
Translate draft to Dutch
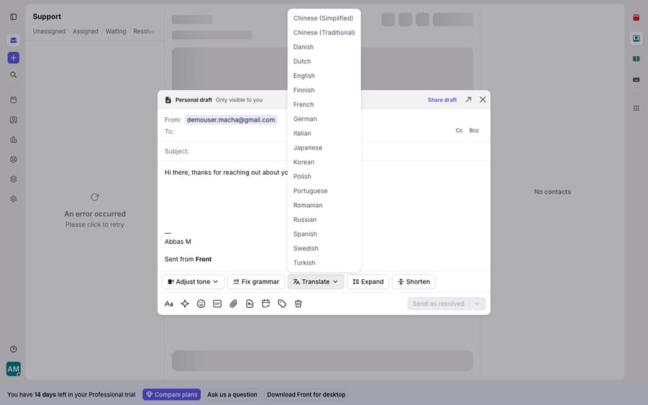tap(324, 61)
